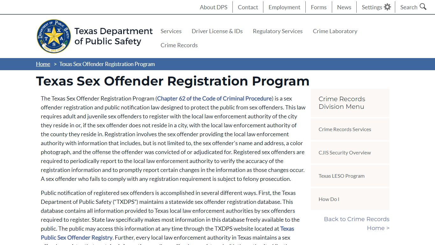
Task: Open the Services menu
Action: click(x=171, y=31)
